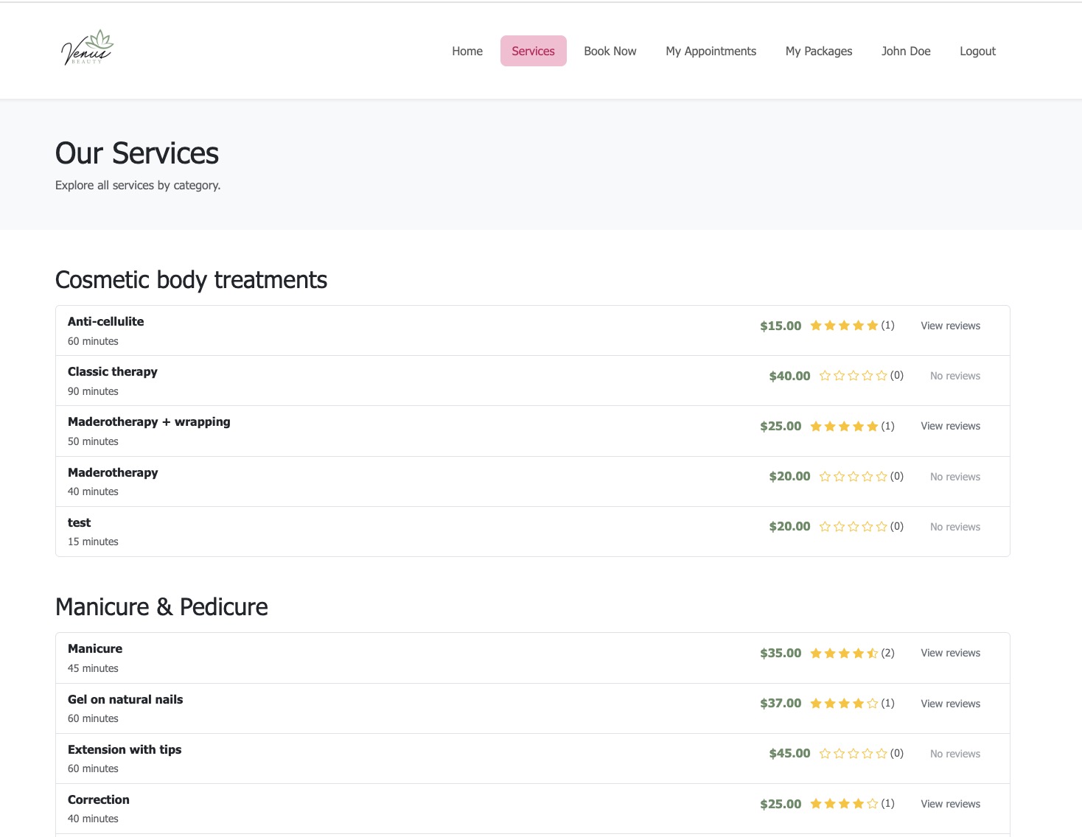View reviews for Gel on natural nails
The width and height of the screenshot is (1082, 837).
tap(950, 704)
